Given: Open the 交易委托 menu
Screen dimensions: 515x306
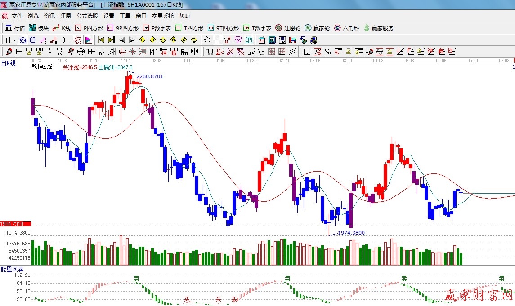Looking at the screenshot, I should [x=162, y=16].
